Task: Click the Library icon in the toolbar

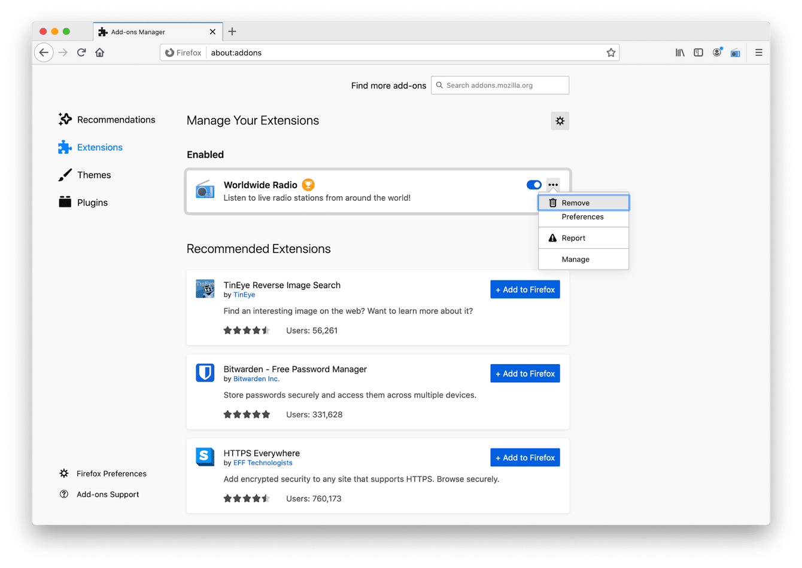Action: (x=680, y=53)
